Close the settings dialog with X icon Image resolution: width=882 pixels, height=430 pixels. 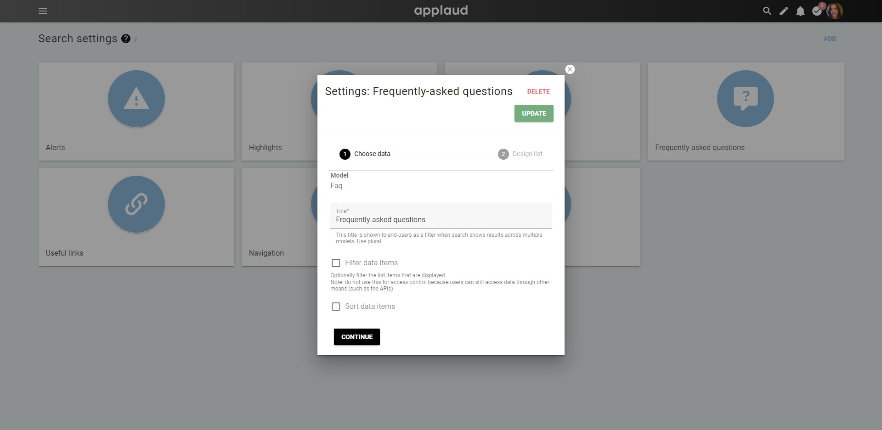(x=570, y=69)
